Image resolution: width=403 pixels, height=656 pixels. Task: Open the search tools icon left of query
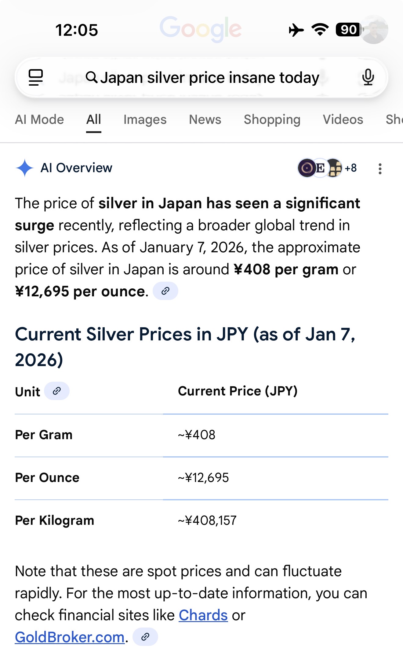point(36,77)
